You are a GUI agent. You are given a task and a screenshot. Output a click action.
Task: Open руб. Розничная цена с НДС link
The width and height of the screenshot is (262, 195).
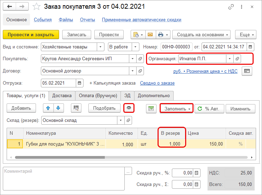pos(205,71)
